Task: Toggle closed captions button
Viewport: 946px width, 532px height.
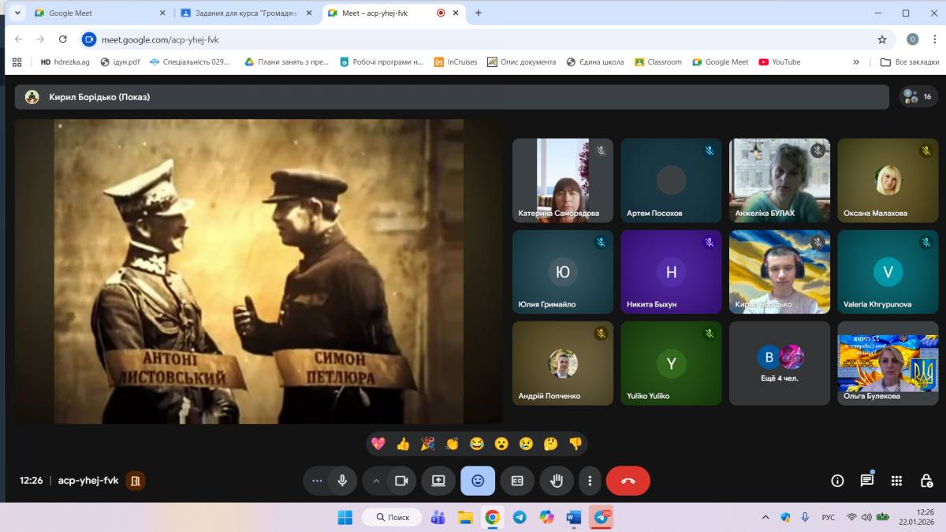Action: [517, 481]
